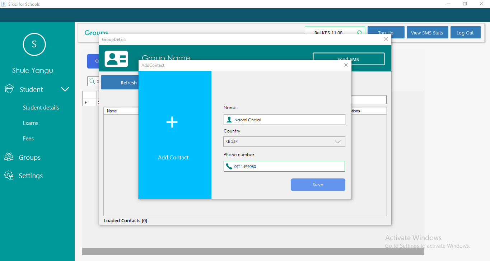This screenshot has width=490, height=261.
Task: Click the row selector arrow in groups table
Action: 86,103
